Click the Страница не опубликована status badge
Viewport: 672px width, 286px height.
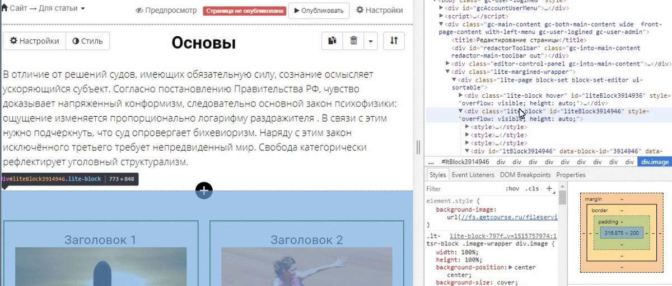(244, 11)
